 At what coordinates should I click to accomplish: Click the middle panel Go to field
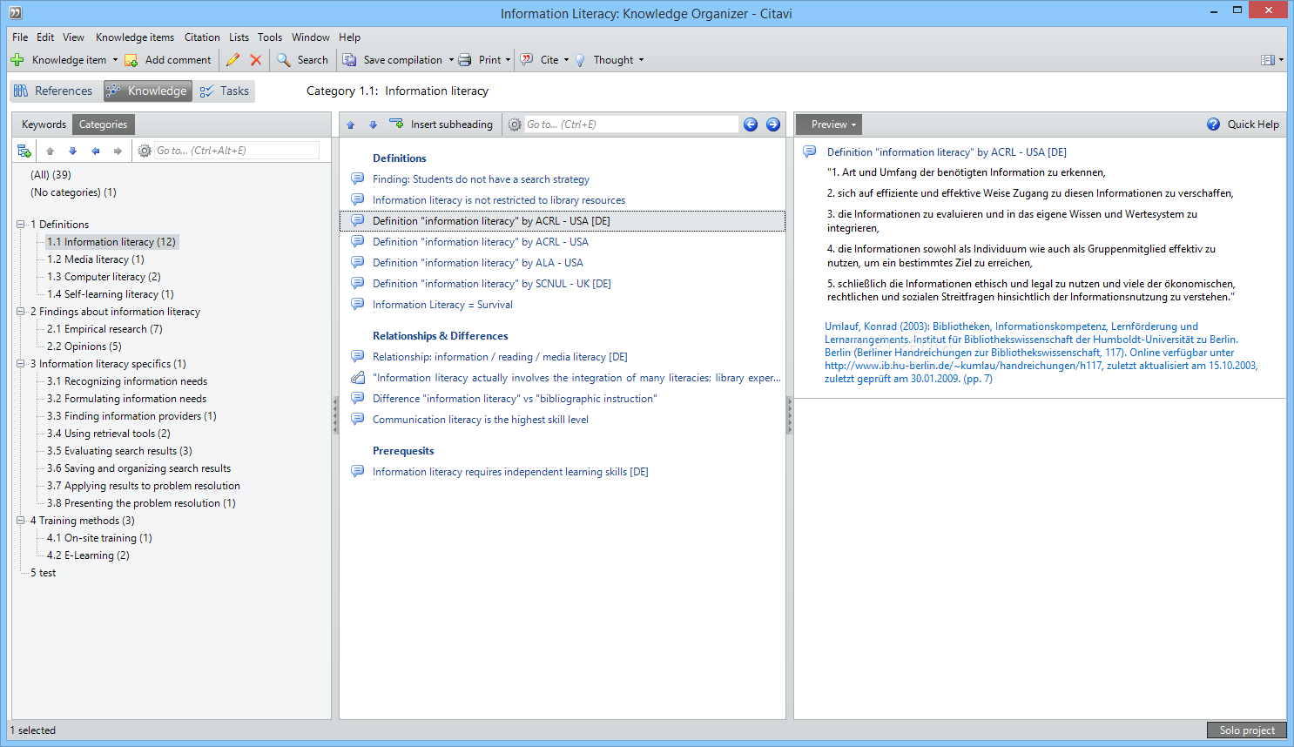pos(631,124)
